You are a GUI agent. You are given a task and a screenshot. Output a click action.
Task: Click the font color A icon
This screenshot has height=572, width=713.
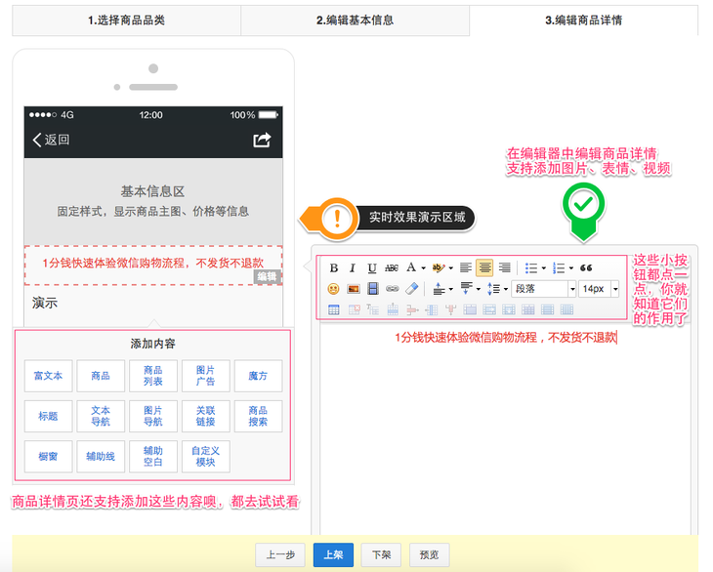(x=411, y=267)
